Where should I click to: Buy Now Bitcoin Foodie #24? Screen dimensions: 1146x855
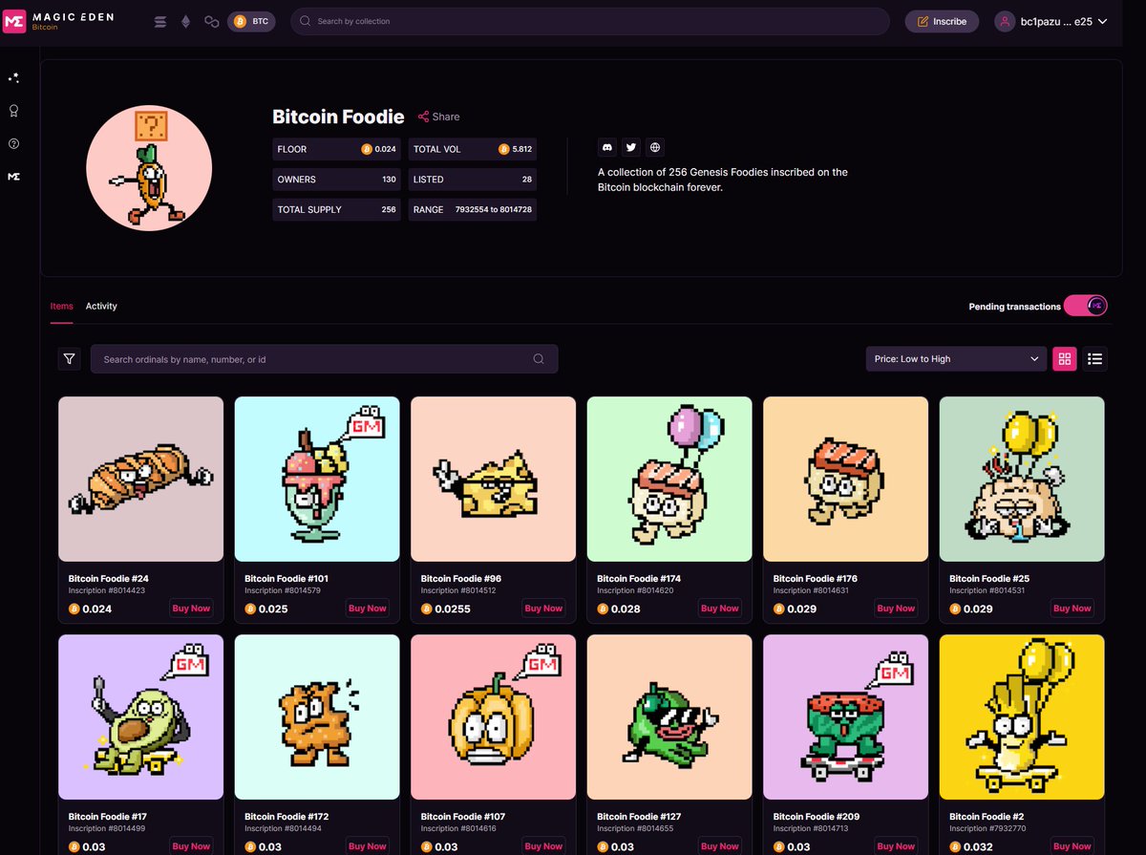click(191, 609)
